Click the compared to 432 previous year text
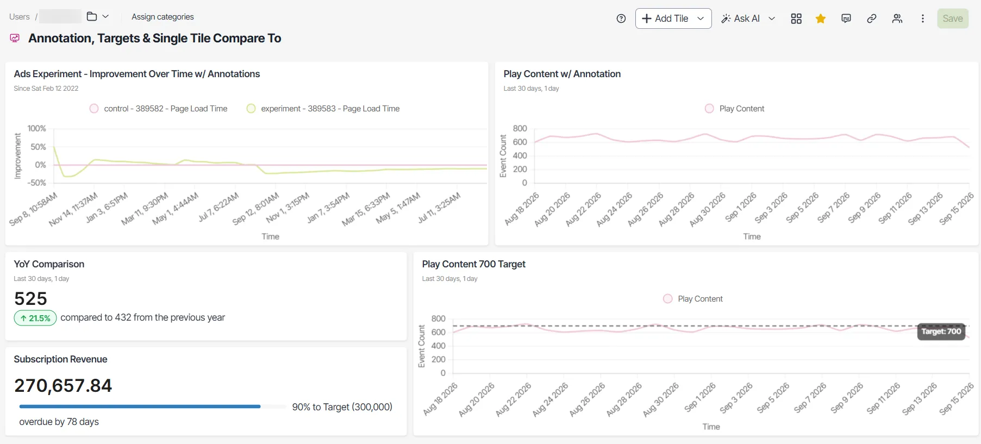 click(142, 317)
